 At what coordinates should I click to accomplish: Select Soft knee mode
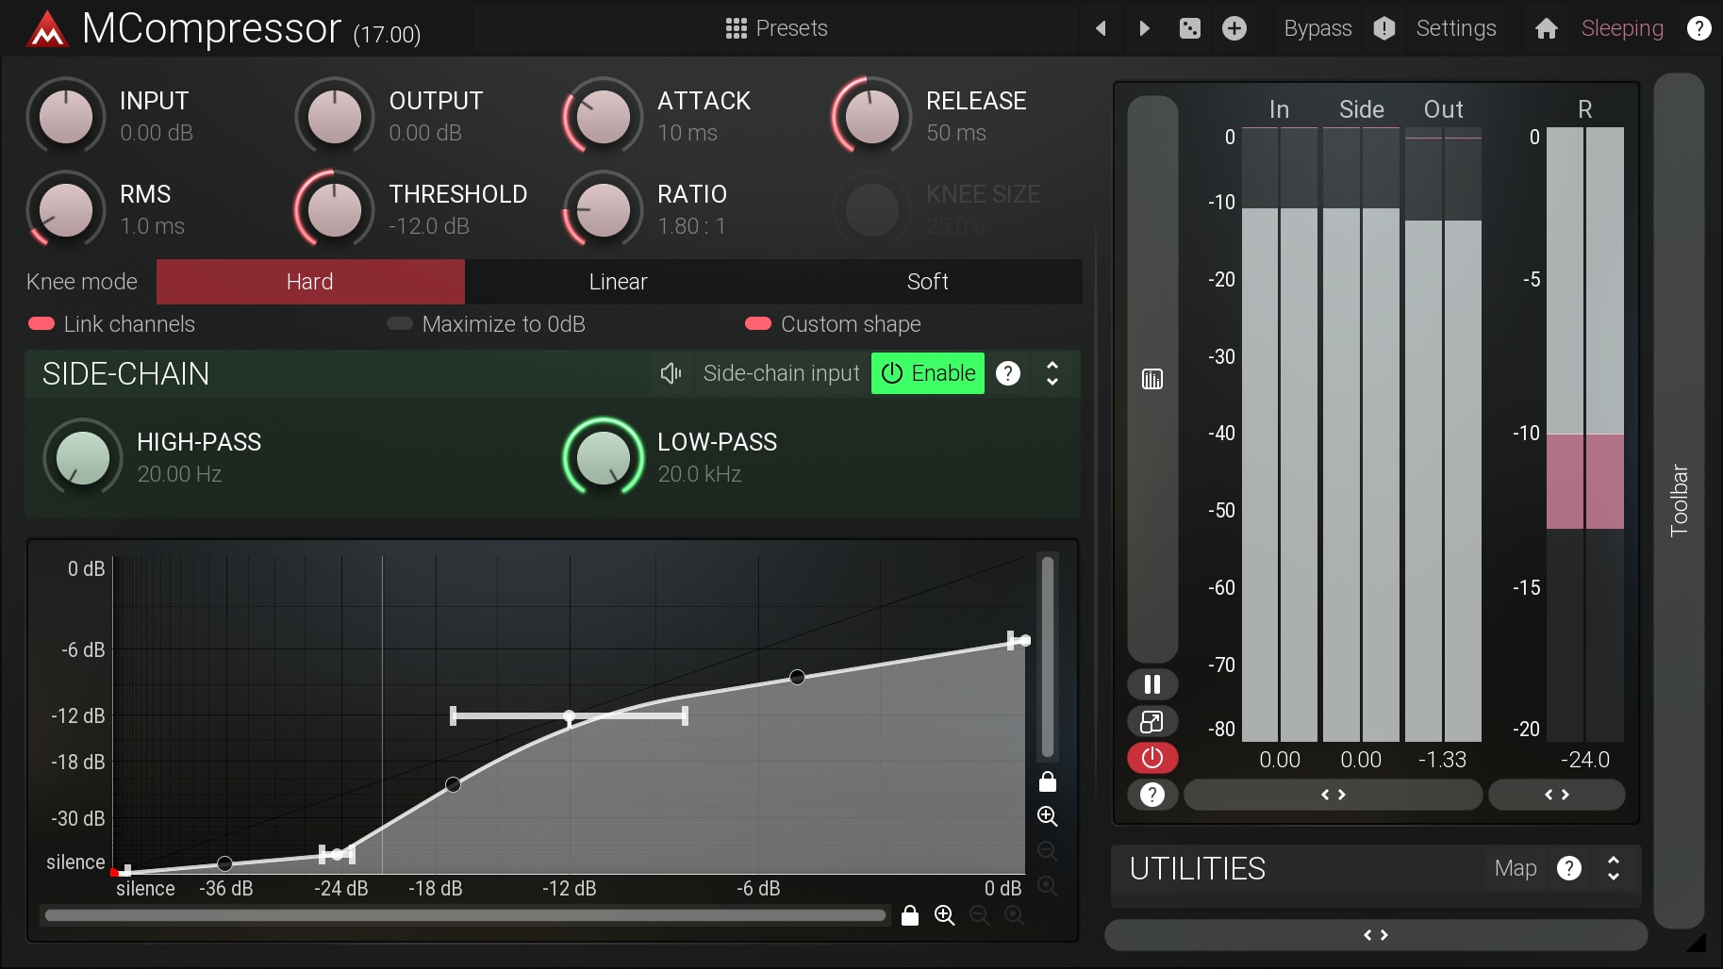[927, 282]
